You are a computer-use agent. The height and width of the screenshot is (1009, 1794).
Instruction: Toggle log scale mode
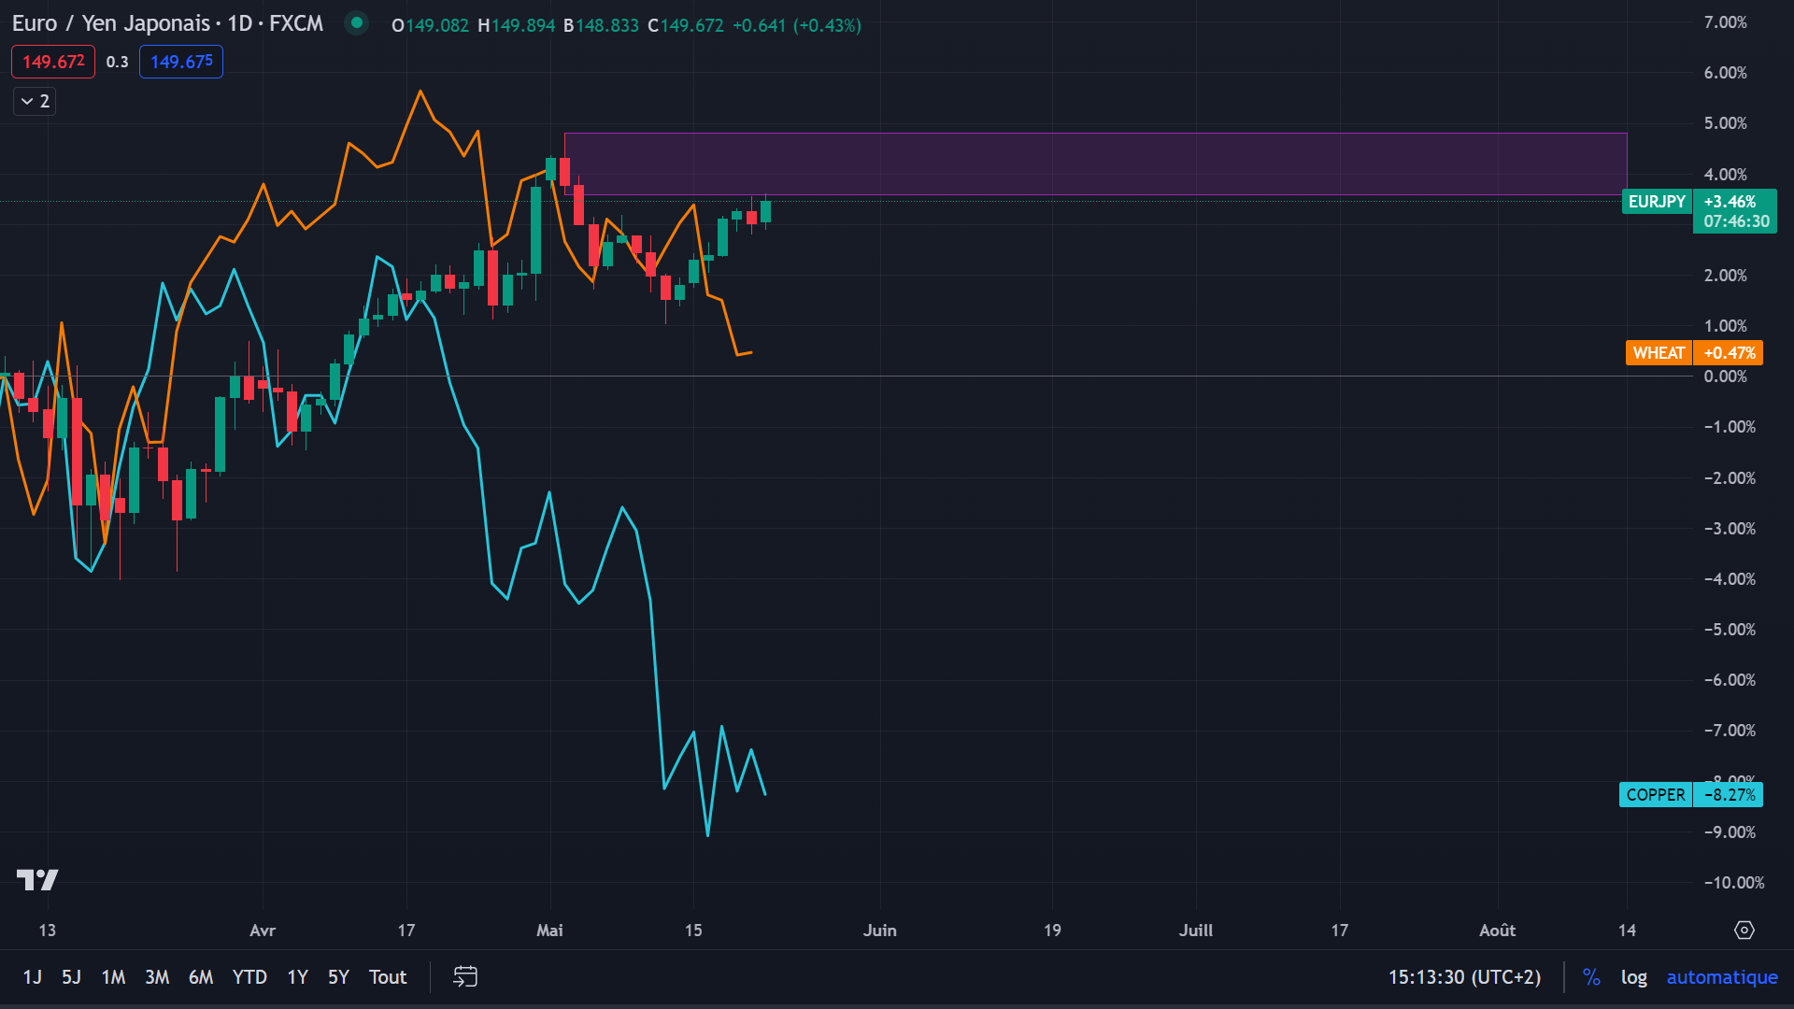point(1633,977)
